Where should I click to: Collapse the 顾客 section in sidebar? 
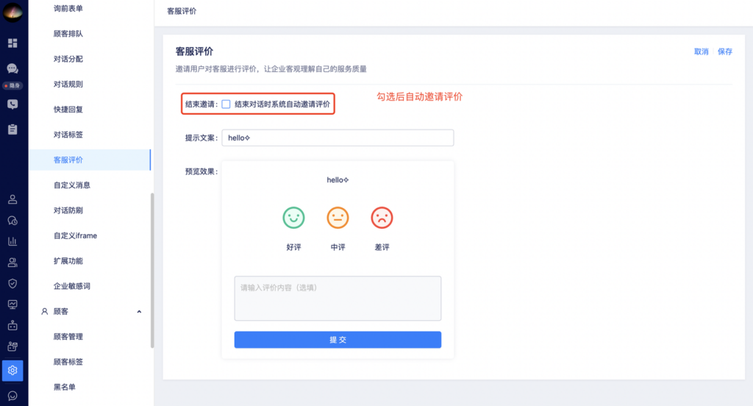coord(139,312)
